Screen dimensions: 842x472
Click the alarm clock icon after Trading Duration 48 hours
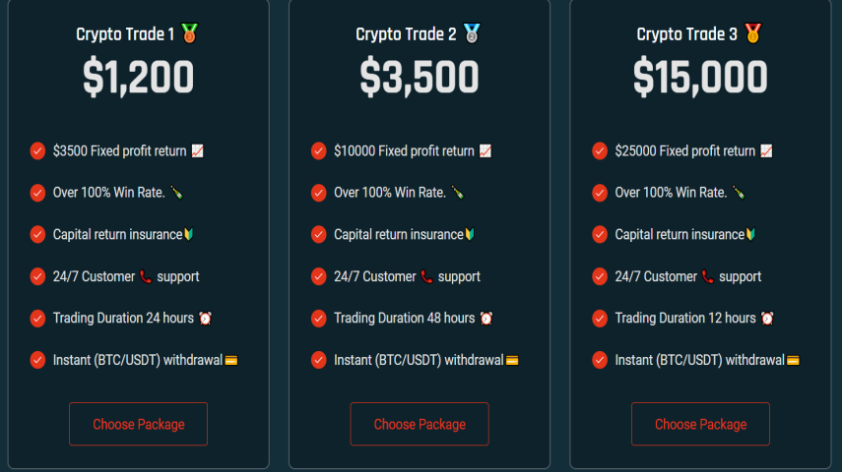point(486,319)
